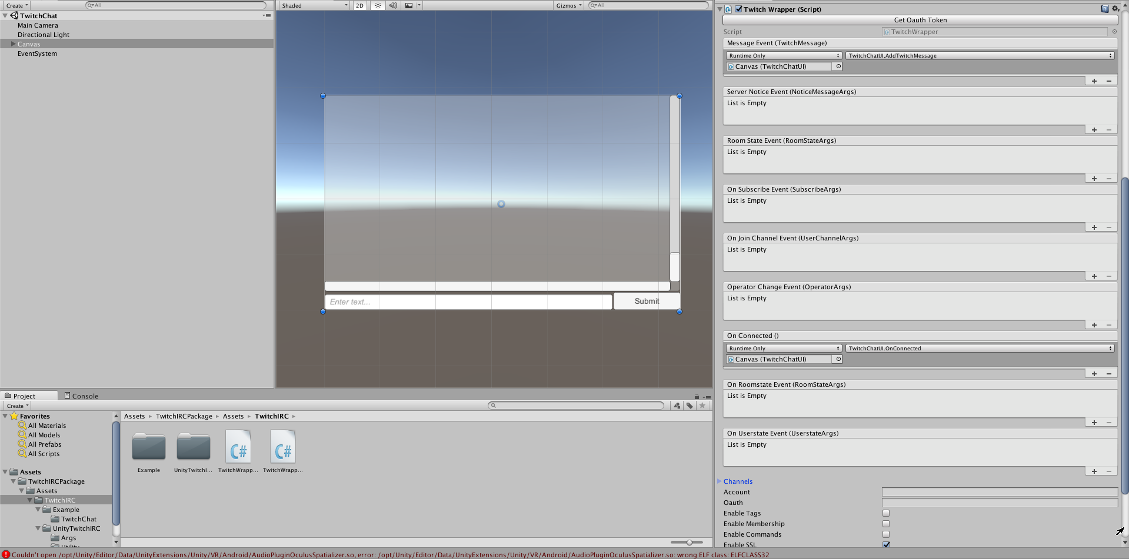Toggle Twitch Wrapper component enabled checkbox
This screenshot has height=559, width=1129.
tap(738, 9)
